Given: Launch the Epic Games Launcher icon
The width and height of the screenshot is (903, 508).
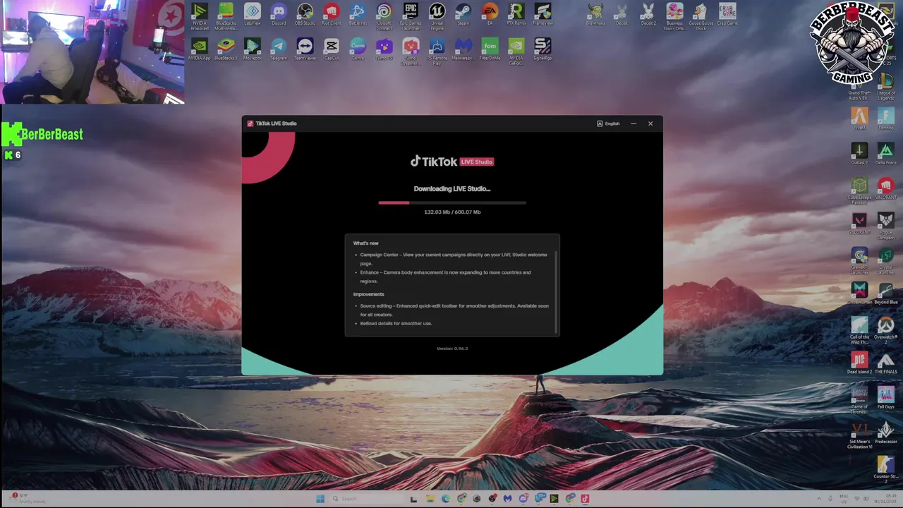Looking at the screenshot, I should [411, 16].
